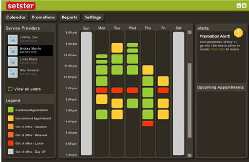Open the Reports tab
249x162 pixels.
pos(69,17)
